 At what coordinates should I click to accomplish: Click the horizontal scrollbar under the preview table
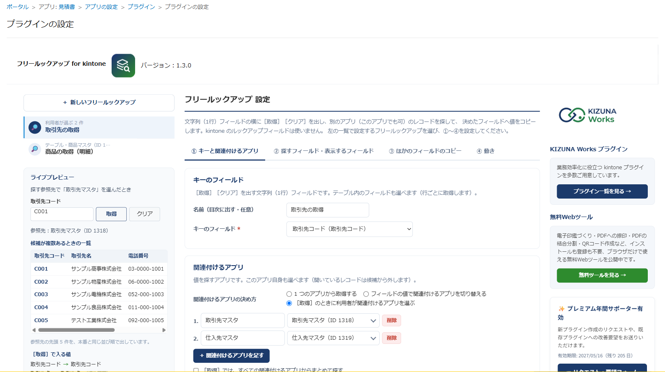(x=76, y=330)
